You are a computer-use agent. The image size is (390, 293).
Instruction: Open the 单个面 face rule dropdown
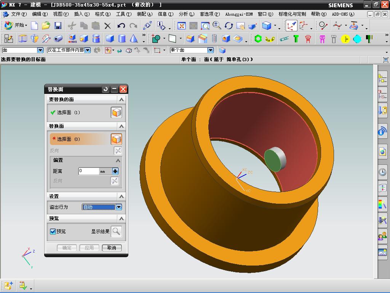(210, 50)
